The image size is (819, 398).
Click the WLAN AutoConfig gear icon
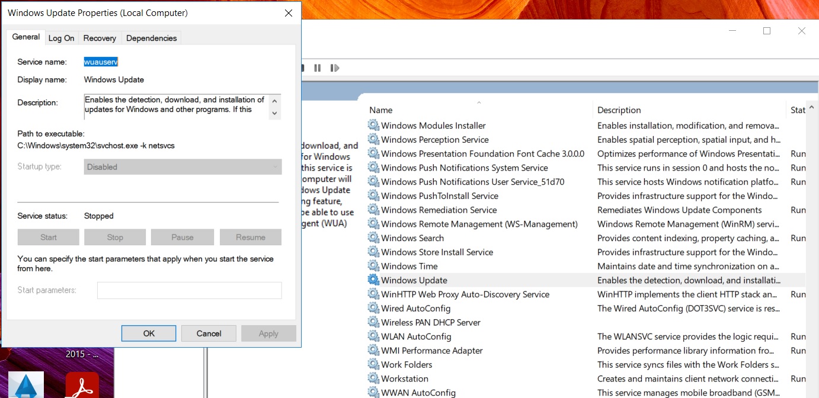point(373,336)
